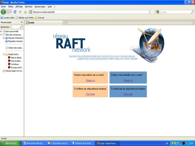
Task: Expand the Barre personnelle folder
Action: pyautogui.click(x=1, y=31)
